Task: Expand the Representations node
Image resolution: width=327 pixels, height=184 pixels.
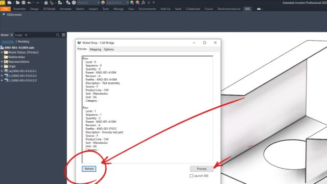Action: [2, 61]
